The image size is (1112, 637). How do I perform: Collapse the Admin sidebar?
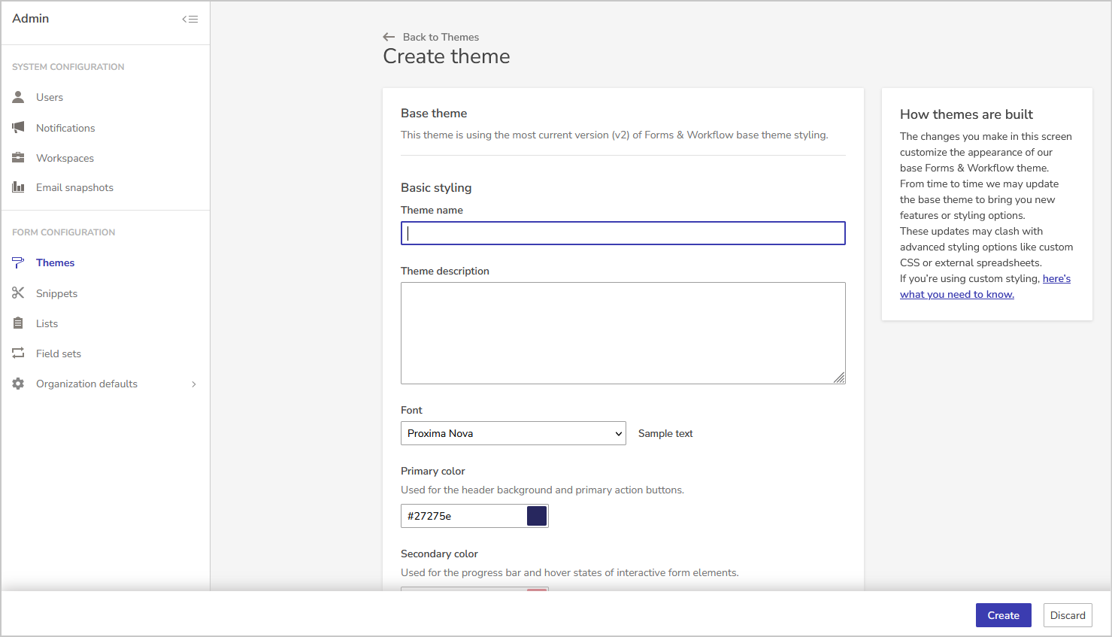pos(189,19)
